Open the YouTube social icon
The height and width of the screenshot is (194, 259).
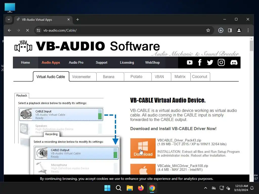click(x=189, y=63)
